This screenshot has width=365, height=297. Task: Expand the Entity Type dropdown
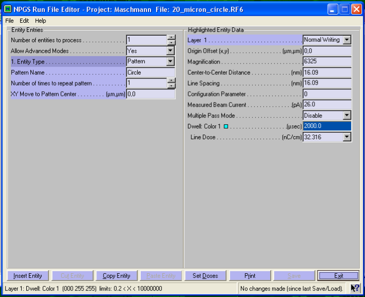coord(171,62)
